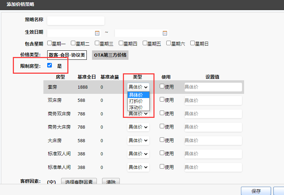The height and width of the screenshot is (195, 284).
Task: Click the 商务大床房 room type name
Action: 59,127
